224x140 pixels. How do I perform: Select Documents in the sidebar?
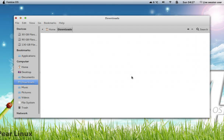pyautogui.click(x=26, y=77)
